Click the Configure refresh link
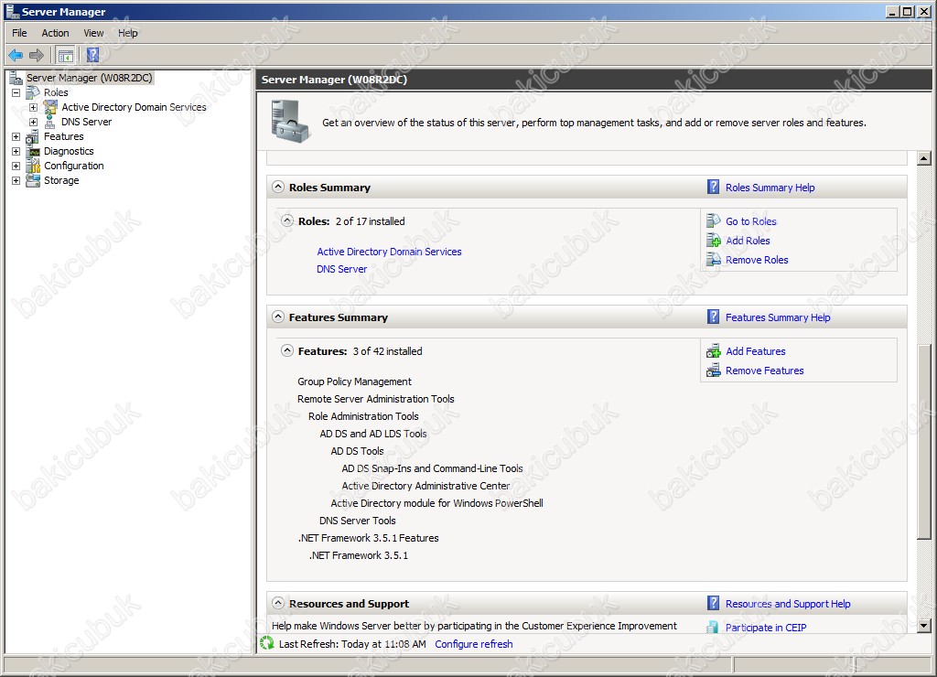Screen dimensions: 937x677 pyautogui.click(x=473, y=644)
